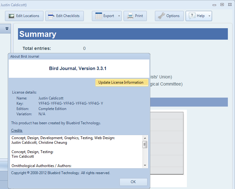Click the Export table icon
Image resolution: width=235 pixels, height=189 pixels.
tap(99, 16)
